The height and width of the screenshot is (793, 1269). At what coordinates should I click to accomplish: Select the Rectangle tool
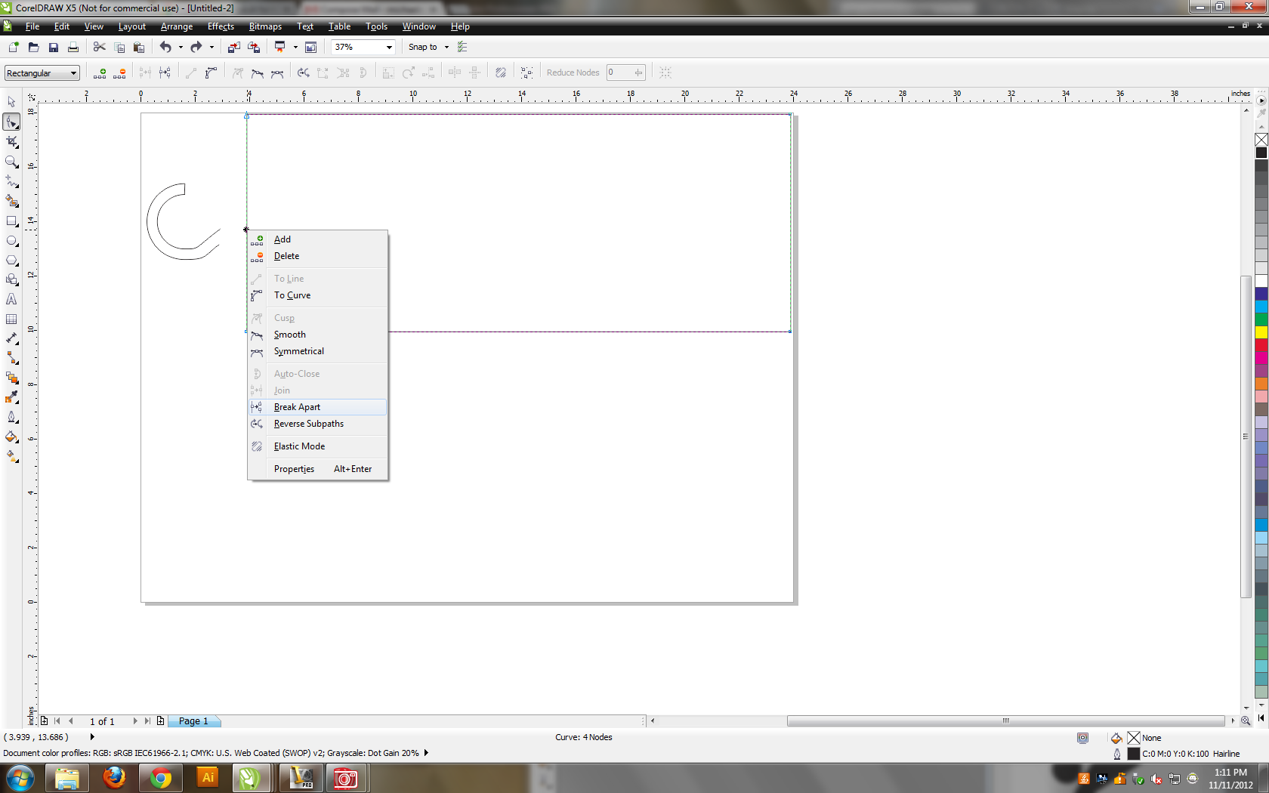click(11, 221)
